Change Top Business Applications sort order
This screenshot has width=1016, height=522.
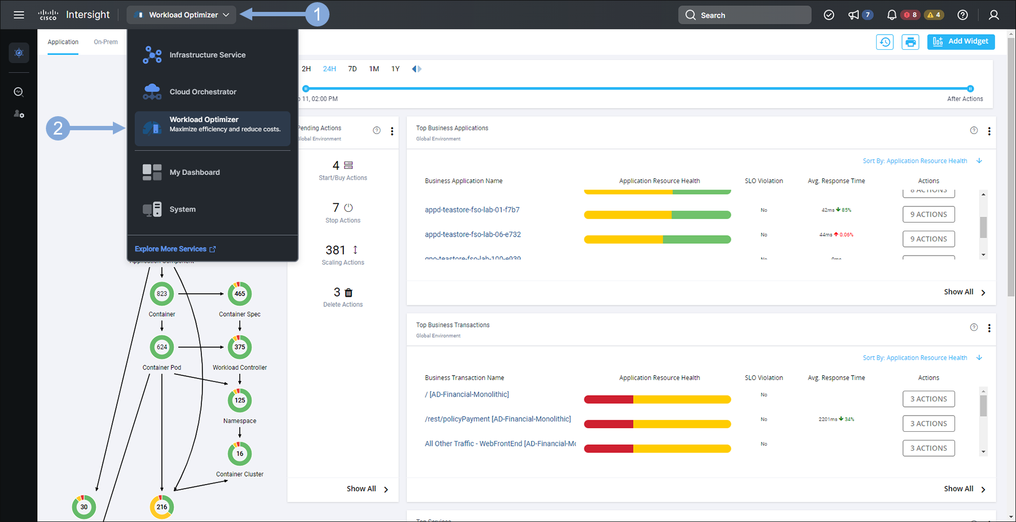(x=923, y=161)
